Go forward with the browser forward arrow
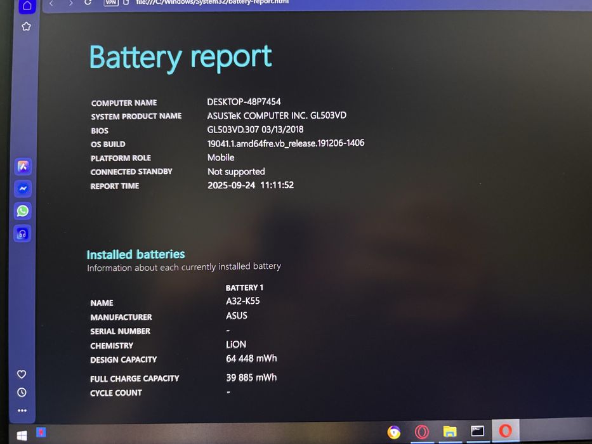 (70, 3)
